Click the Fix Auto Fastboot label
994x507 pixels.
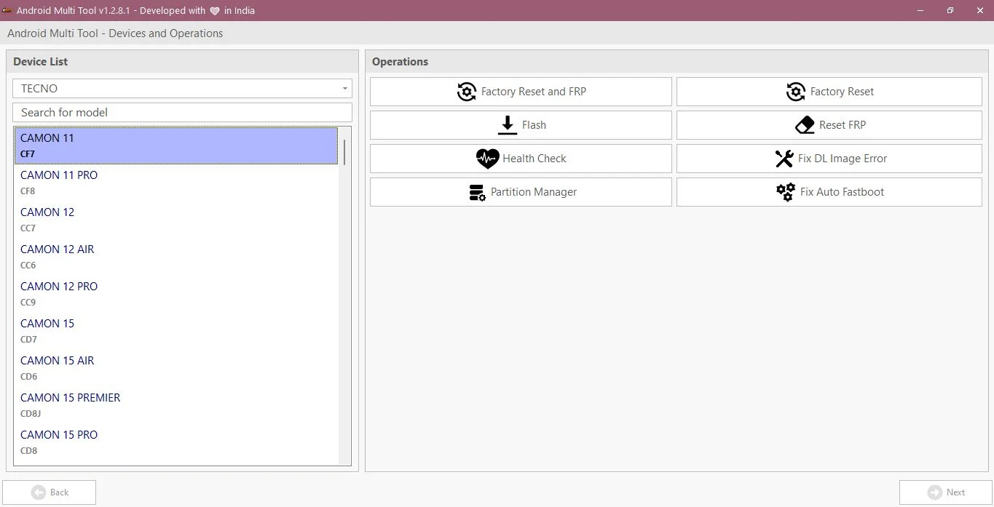pos(842,192)
